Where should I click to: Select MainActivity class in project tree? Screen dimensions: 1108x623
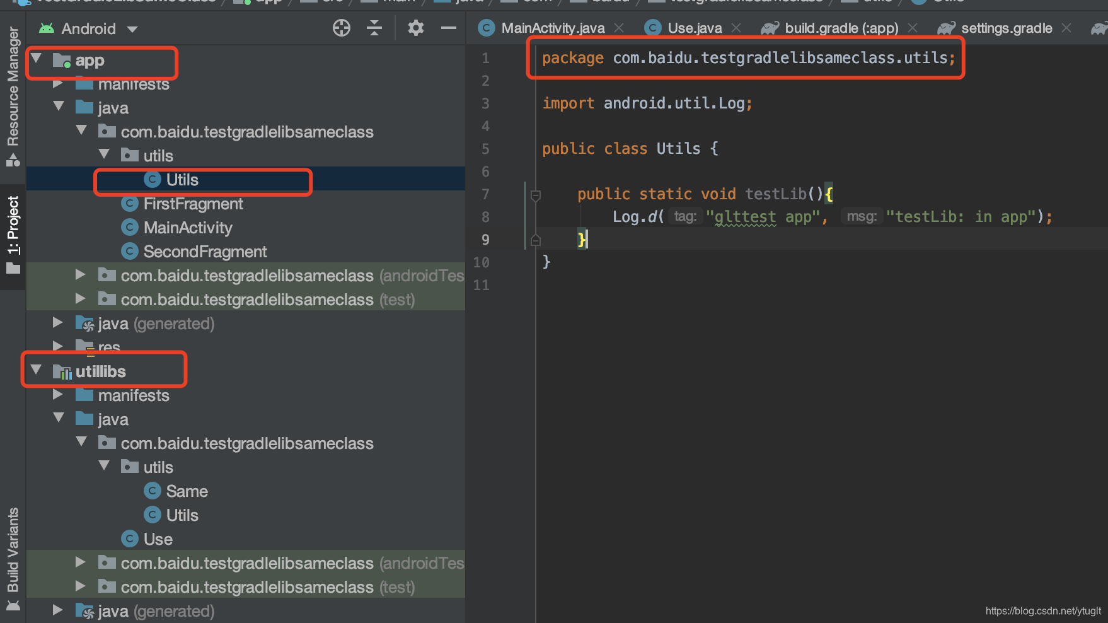(x=188, y=228)
